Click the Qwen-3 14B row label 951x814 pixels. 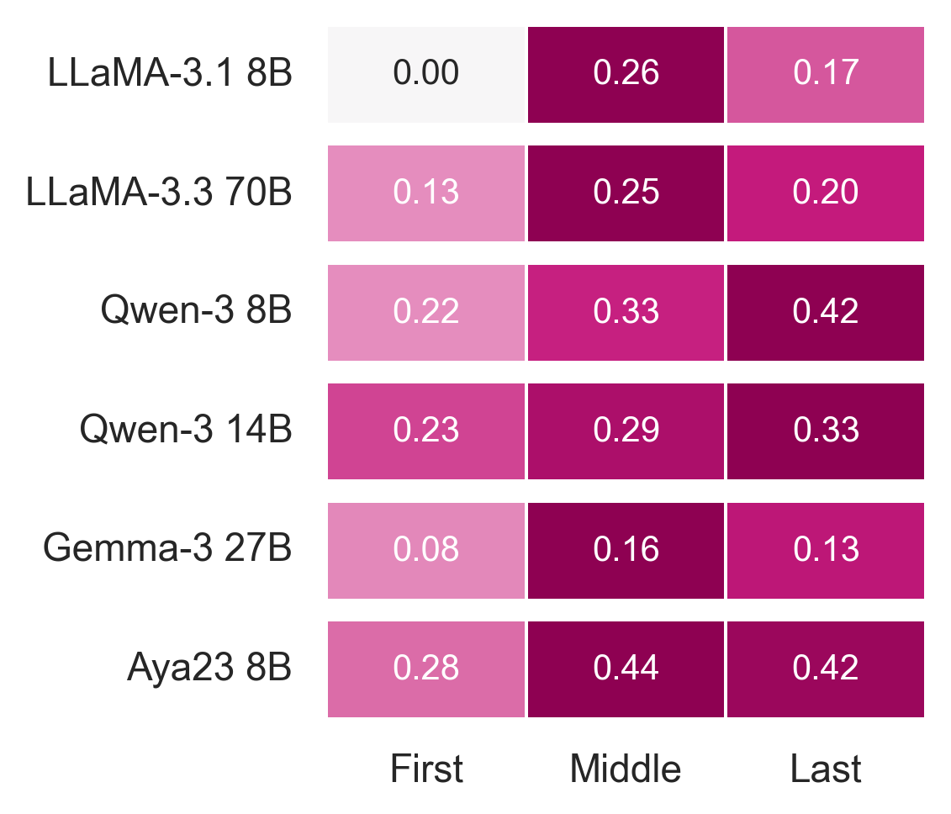click(186, 431)
